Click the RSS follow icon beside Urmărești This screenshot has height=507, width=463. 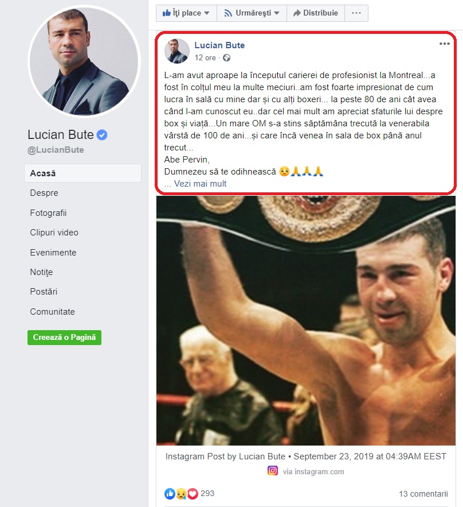228,13
